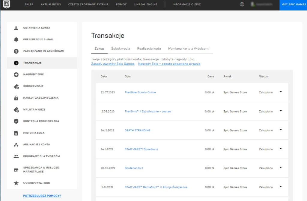Click the person icon for Ustawienia konta

16,28
